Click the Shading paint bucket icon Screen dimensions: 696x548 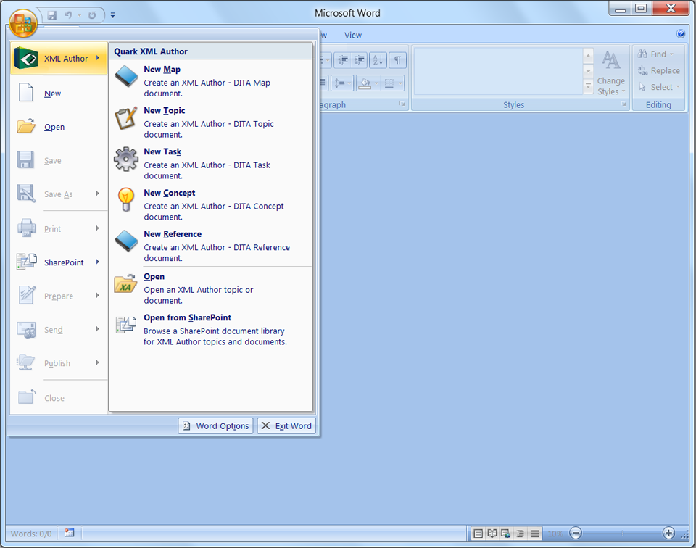click(364, 83)
